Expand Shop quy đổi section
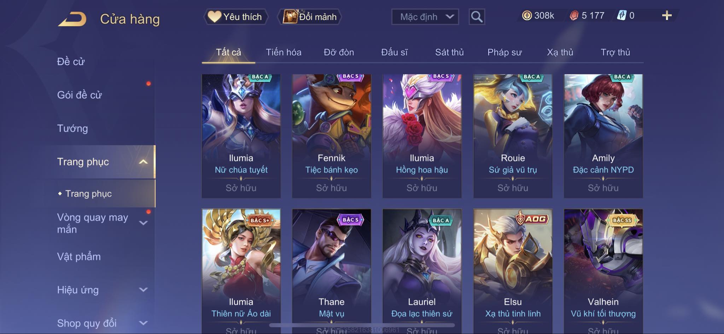 [143, 323]
